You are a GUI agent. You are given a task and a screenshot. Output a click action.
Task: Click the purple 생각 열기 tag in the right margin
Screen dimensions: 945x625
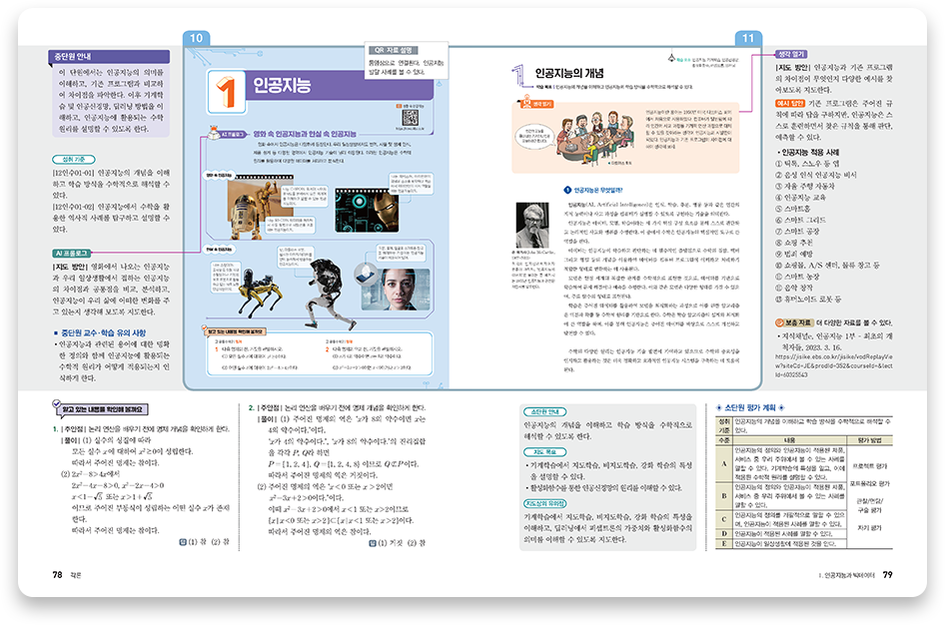(x=791, y=54)
